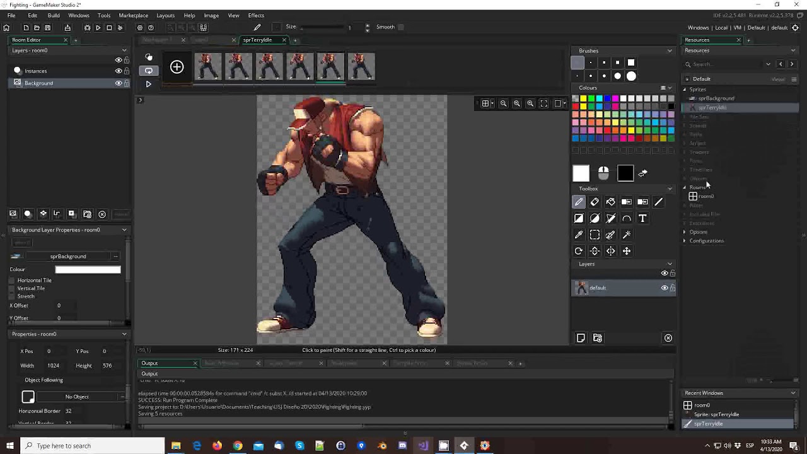807x454 pixels.
Task: Expand the Configurations tree node
Action: click(685, 241)
